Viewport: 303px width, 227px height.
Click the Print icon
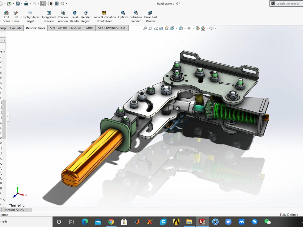click(26, 3)
